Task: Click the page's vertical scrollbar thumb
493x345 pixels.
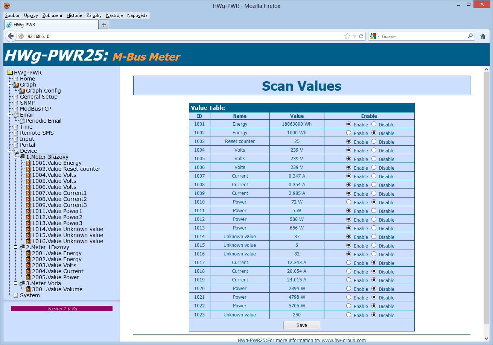Action: pyautogui.click(x=486, y=199)
